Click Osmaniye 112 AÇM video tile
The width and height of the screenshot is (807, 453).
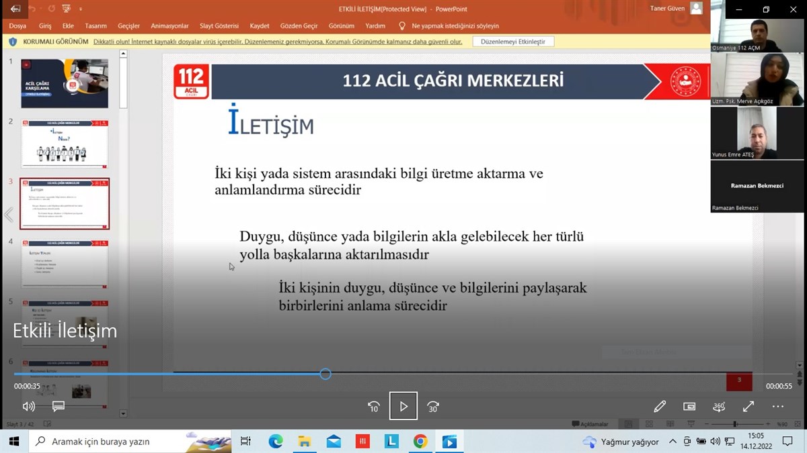[757, 36]
